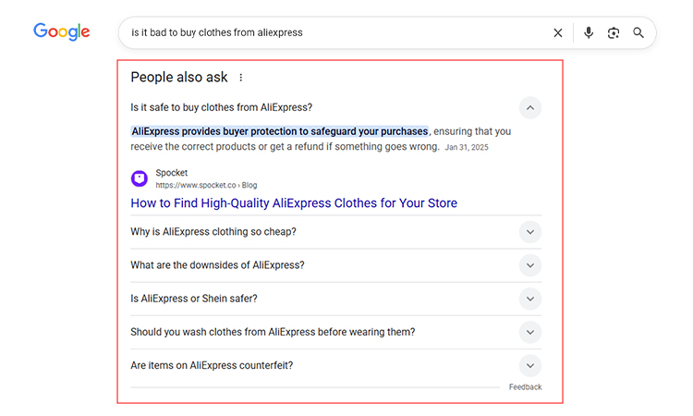Expand 'What are the downsides of AliExpress?'
693x416 pixels.
(x=530, y=265)
